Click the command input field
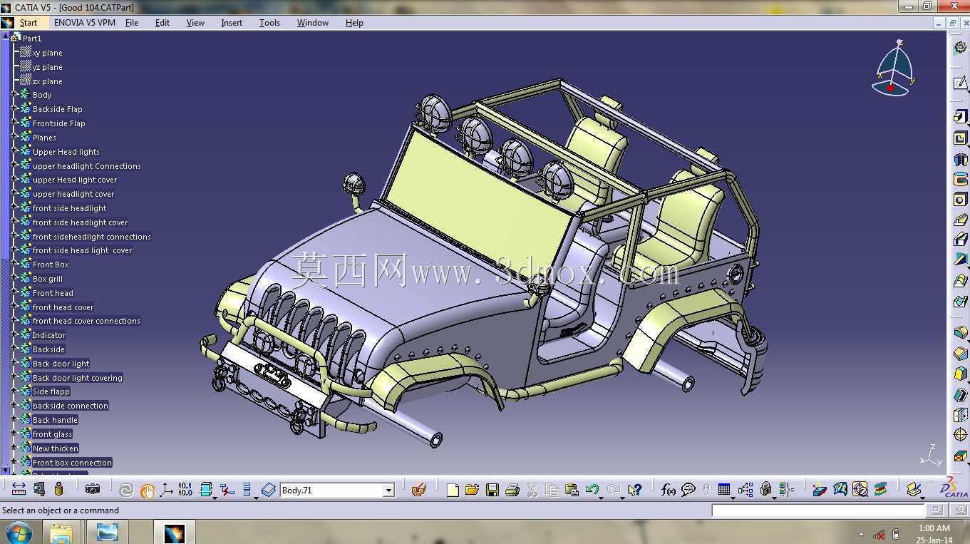 818,510
